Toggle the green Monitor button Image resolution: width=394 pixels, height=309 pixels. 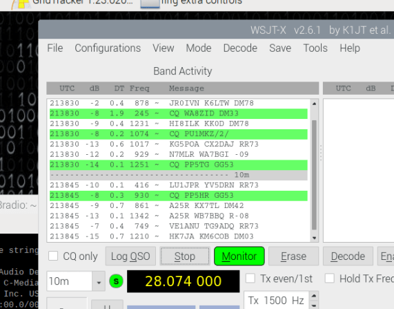239,256
